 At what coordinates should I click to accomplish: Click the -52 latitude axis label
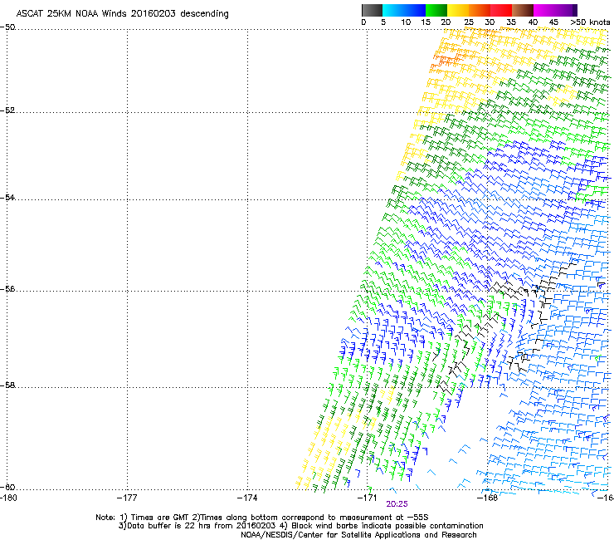pos(7,110)
